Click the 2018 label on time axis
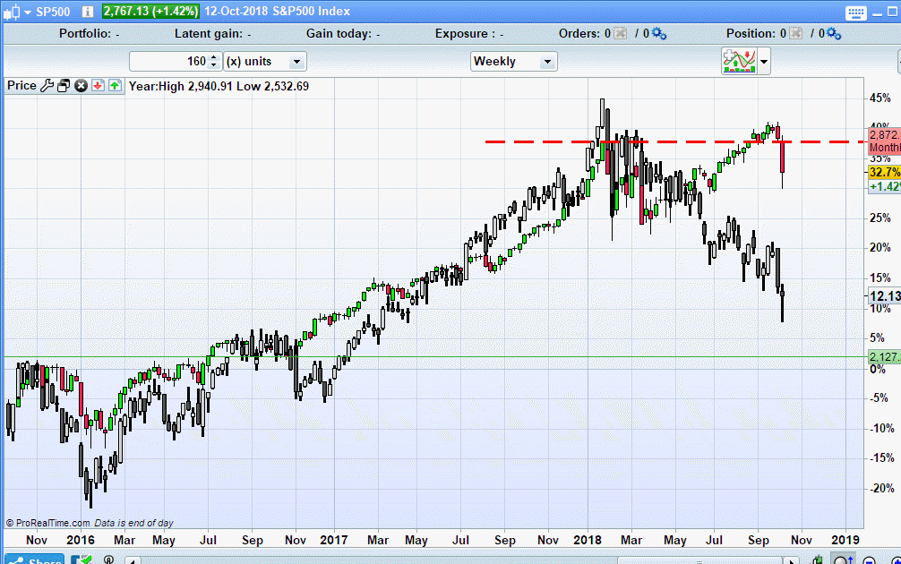 click(x=588, y=540)
